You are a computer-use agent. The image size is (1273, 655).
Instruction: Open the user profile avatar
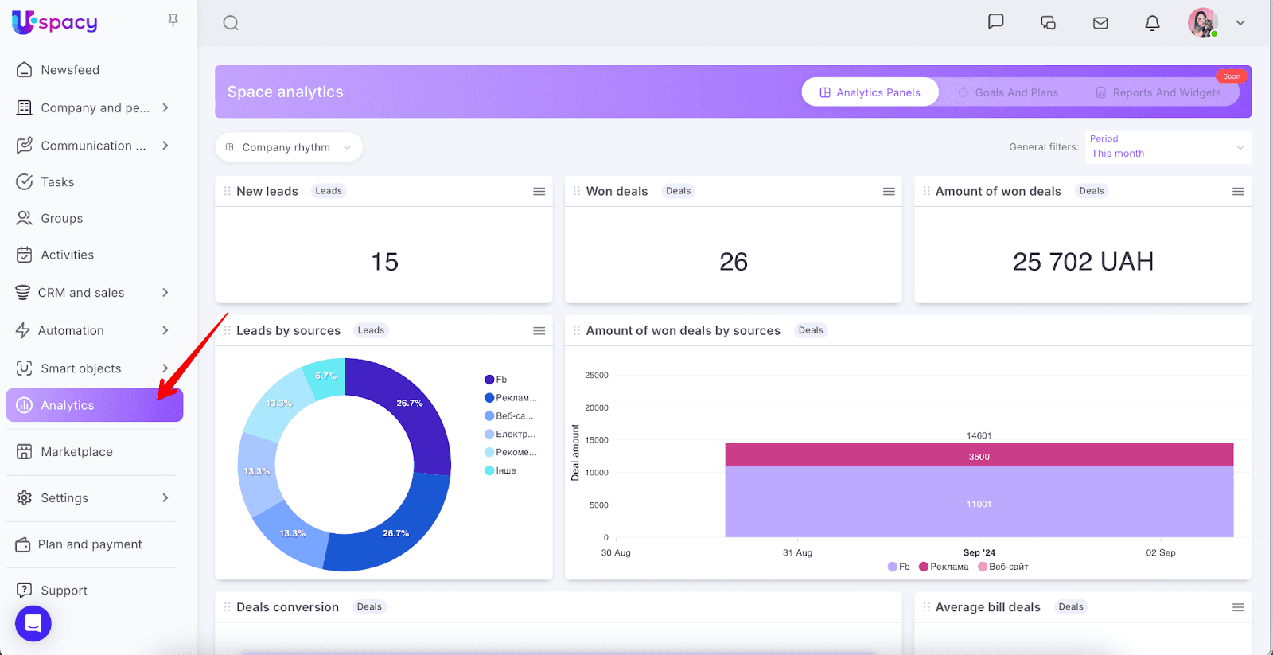1202,23
